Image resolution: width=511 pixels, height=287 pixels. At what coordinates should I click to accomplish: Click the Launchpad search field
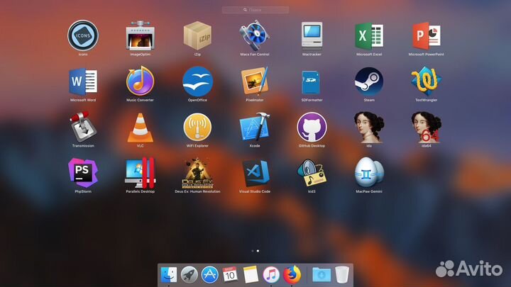tap(255, 10)
